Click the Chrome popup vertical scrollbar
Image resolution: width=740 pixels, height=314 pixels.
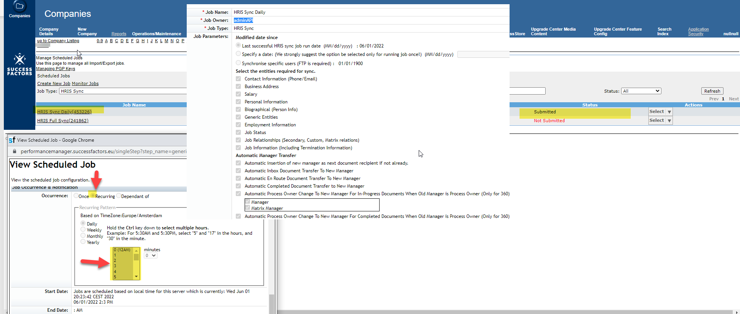(272, 304)
